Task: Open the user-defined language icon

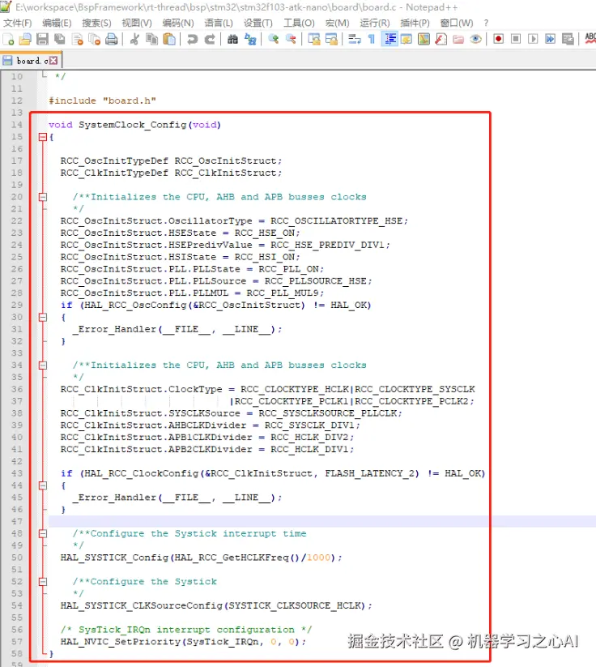Action: (x=407, y=39)
